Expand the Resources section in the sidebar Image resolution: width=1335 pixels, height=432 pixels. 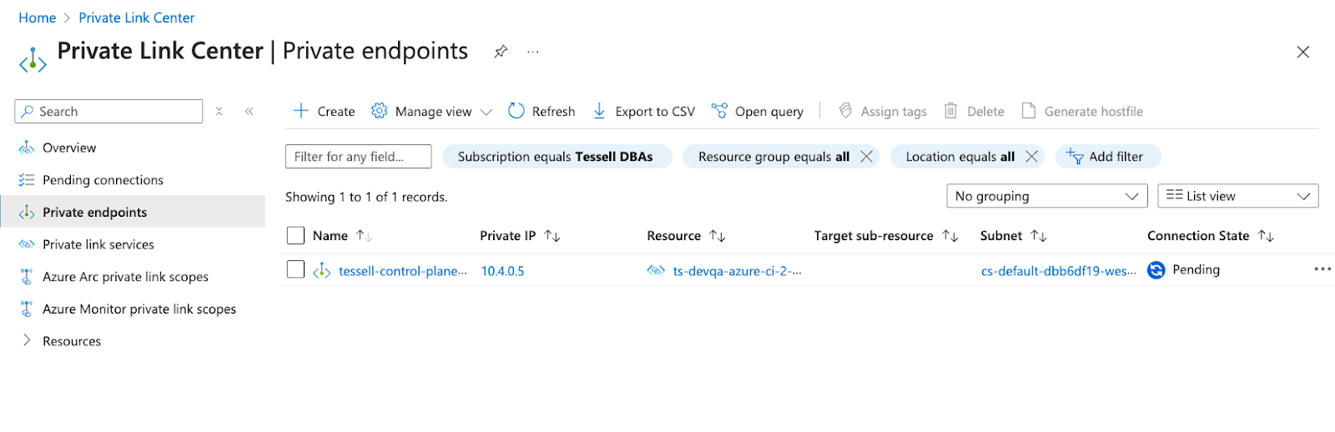[x=27, y=340]
